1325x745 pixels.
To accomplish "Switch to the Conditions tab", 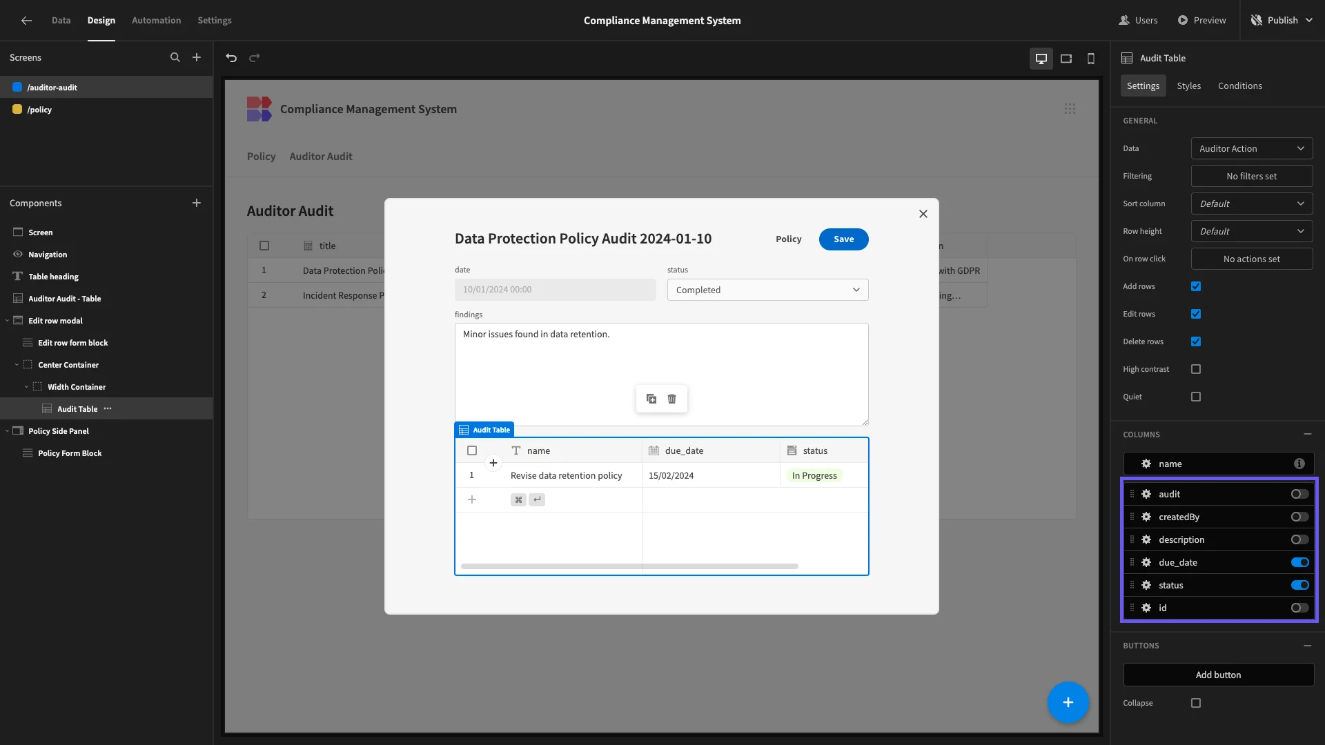I will pos(1240,86).
